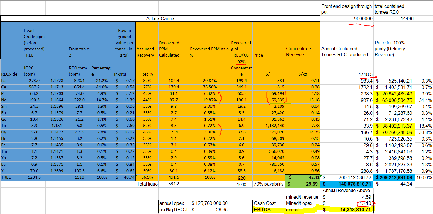
Task: Select the yellow 'EBITDA' label cell
Action: 269,210
